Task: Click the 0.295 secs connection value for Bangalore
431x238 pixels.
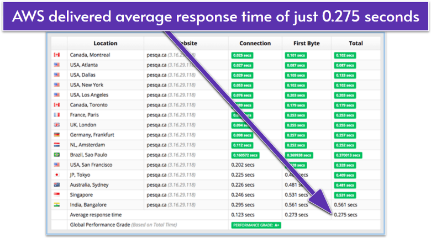Action: [243, 205]
